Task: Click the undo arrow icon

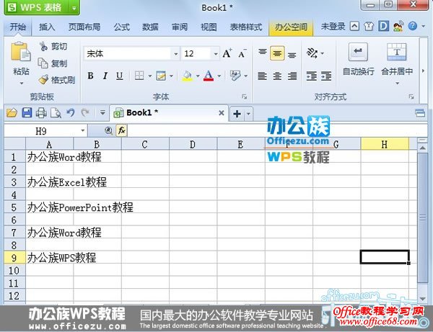Action: pos(71,113)
